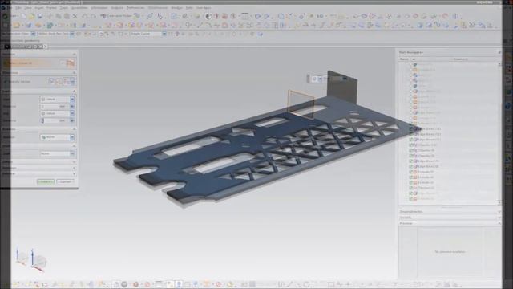Toggle checkbox for Edge Blend (7) feature
513x289 pixels.
click(411, 161)
